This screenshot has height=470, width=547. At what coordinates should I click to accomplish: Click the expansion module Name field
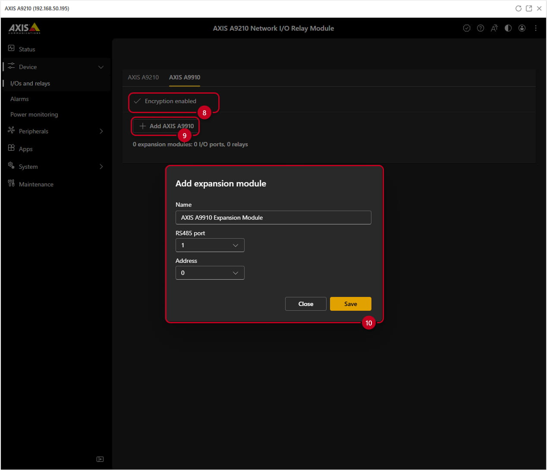(x=273, y=218)
